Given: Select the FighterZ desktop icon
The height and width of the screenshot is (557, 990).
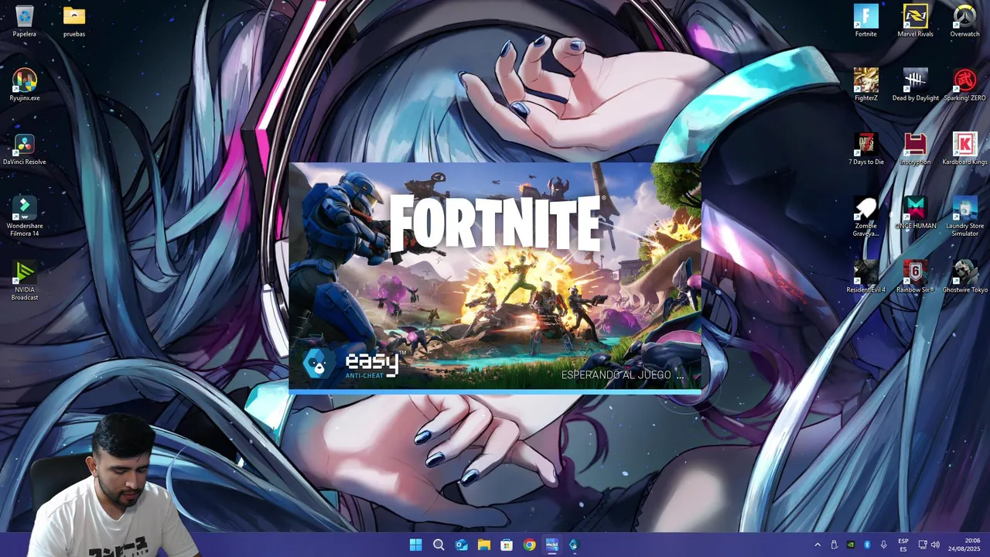Looking at the screenshot, I should pyautogui.click(x=865, y=85).
